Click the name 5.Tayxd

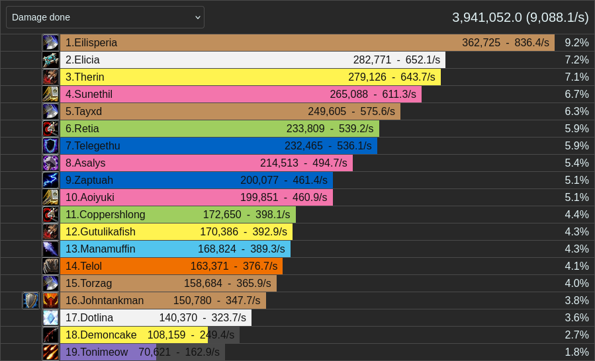coord(83,112)
